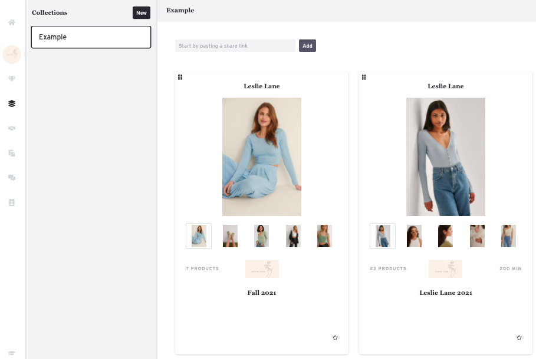Go to the Home icon in sidebar
The height and width of the screenshot is (359, 536).
[x=12, y=22]
